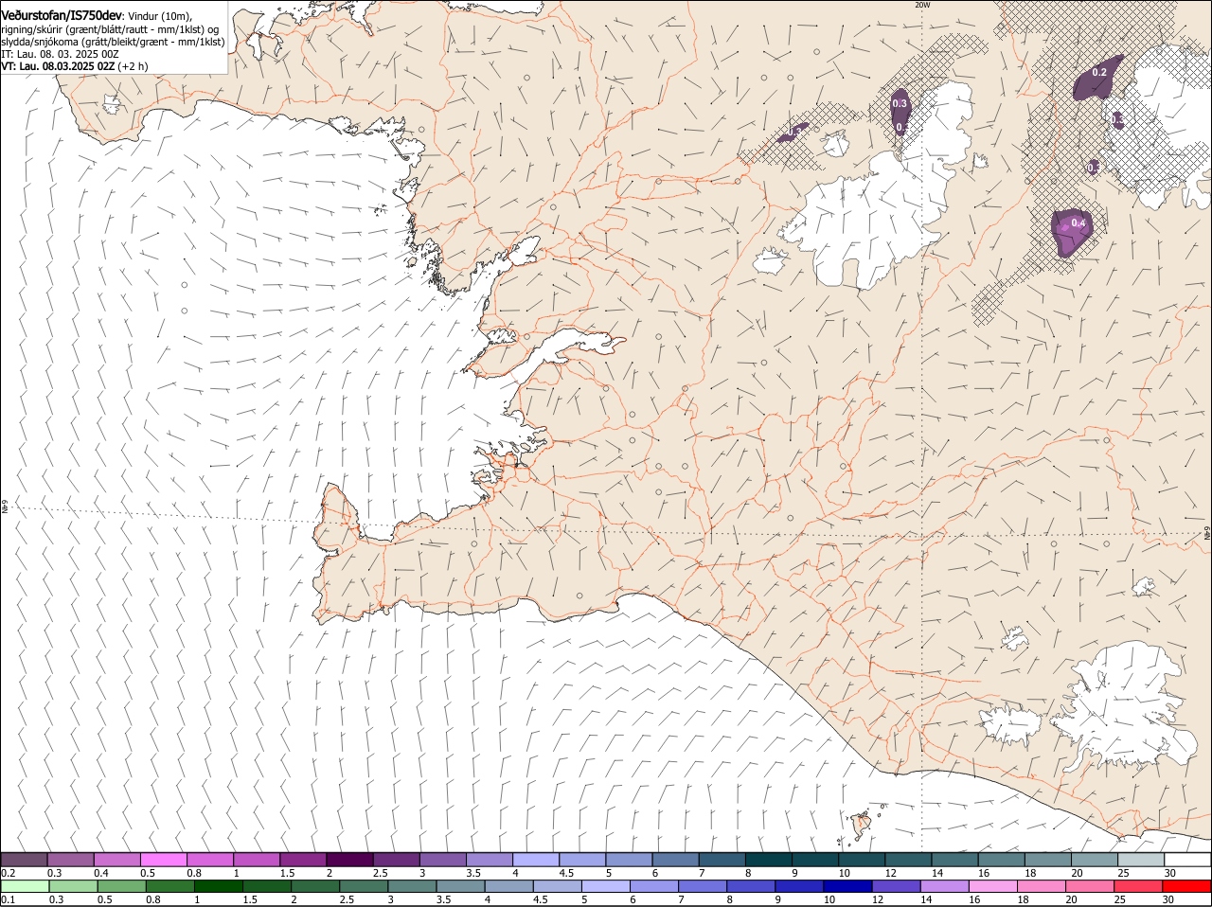Image resolution: width=1212 pixels, height=907 pixels.
Task: Select the 'VT: Lau. 08.03.2025 02Z (+2 h)' line
Action: [75, 66]
